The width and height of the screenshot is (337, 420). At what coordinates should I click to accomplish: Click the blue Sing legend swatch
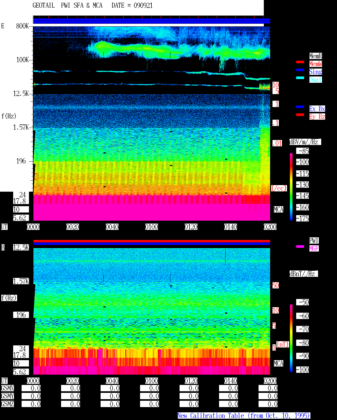coord(300,70)
